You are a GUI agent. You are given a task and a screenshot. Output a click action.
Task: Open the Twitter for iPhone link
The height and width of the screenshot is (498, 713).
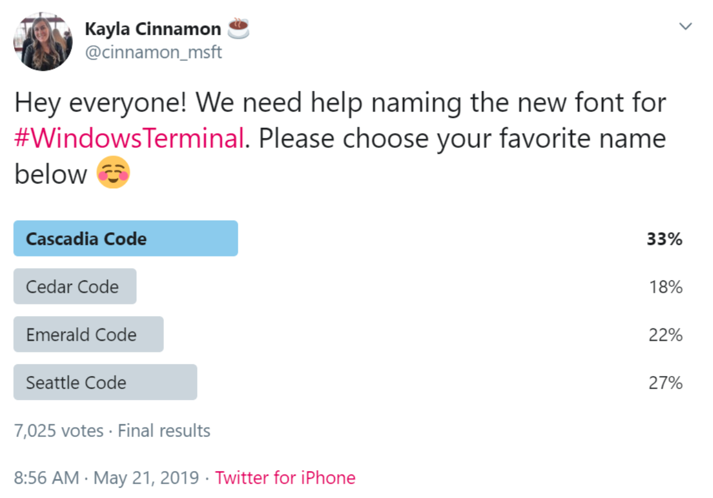pos(285,477)
